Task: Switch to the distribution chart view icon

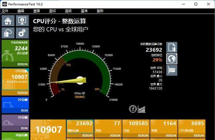Action: [x=142, y=109]
